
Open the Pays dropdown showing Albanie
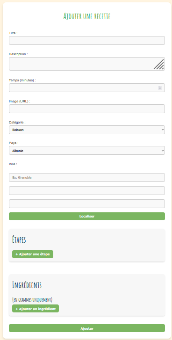point(86,150)
